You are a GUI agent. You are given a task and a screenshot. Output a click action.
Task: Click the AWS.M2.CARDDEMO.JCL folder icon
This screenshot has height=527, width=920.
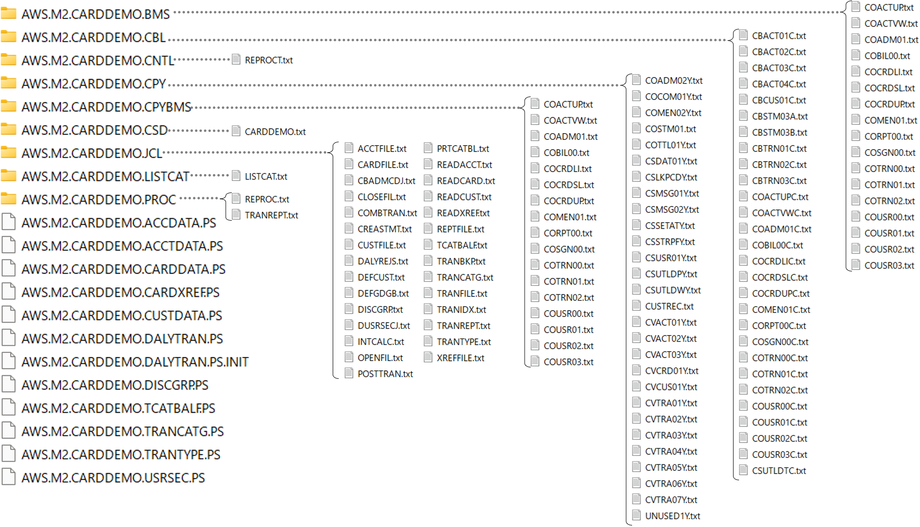pos(8,153)
